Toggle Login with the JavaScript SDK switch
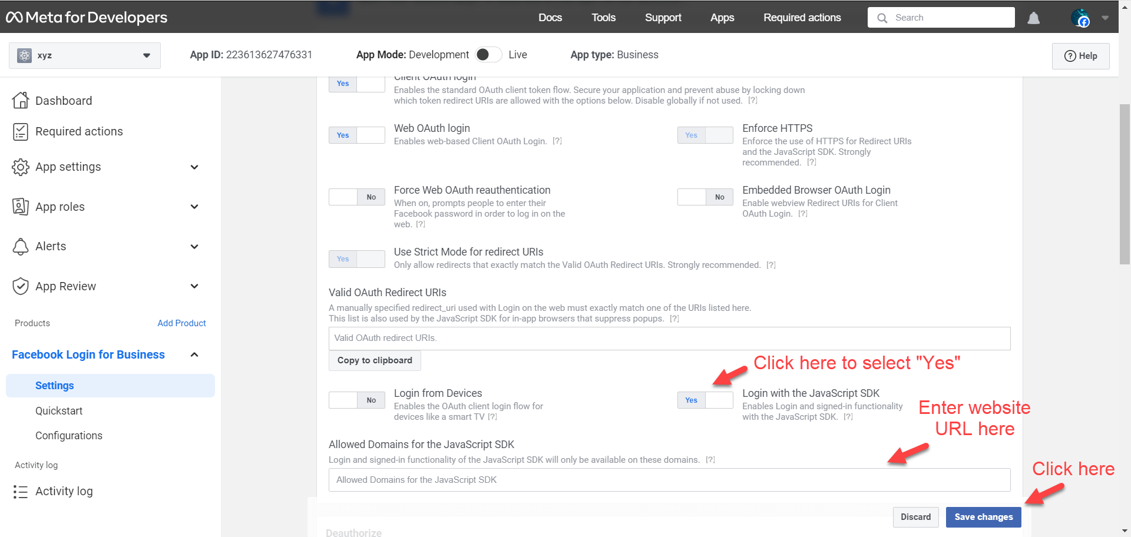This screenshot has height=537, width=1131. coord(705,400)
